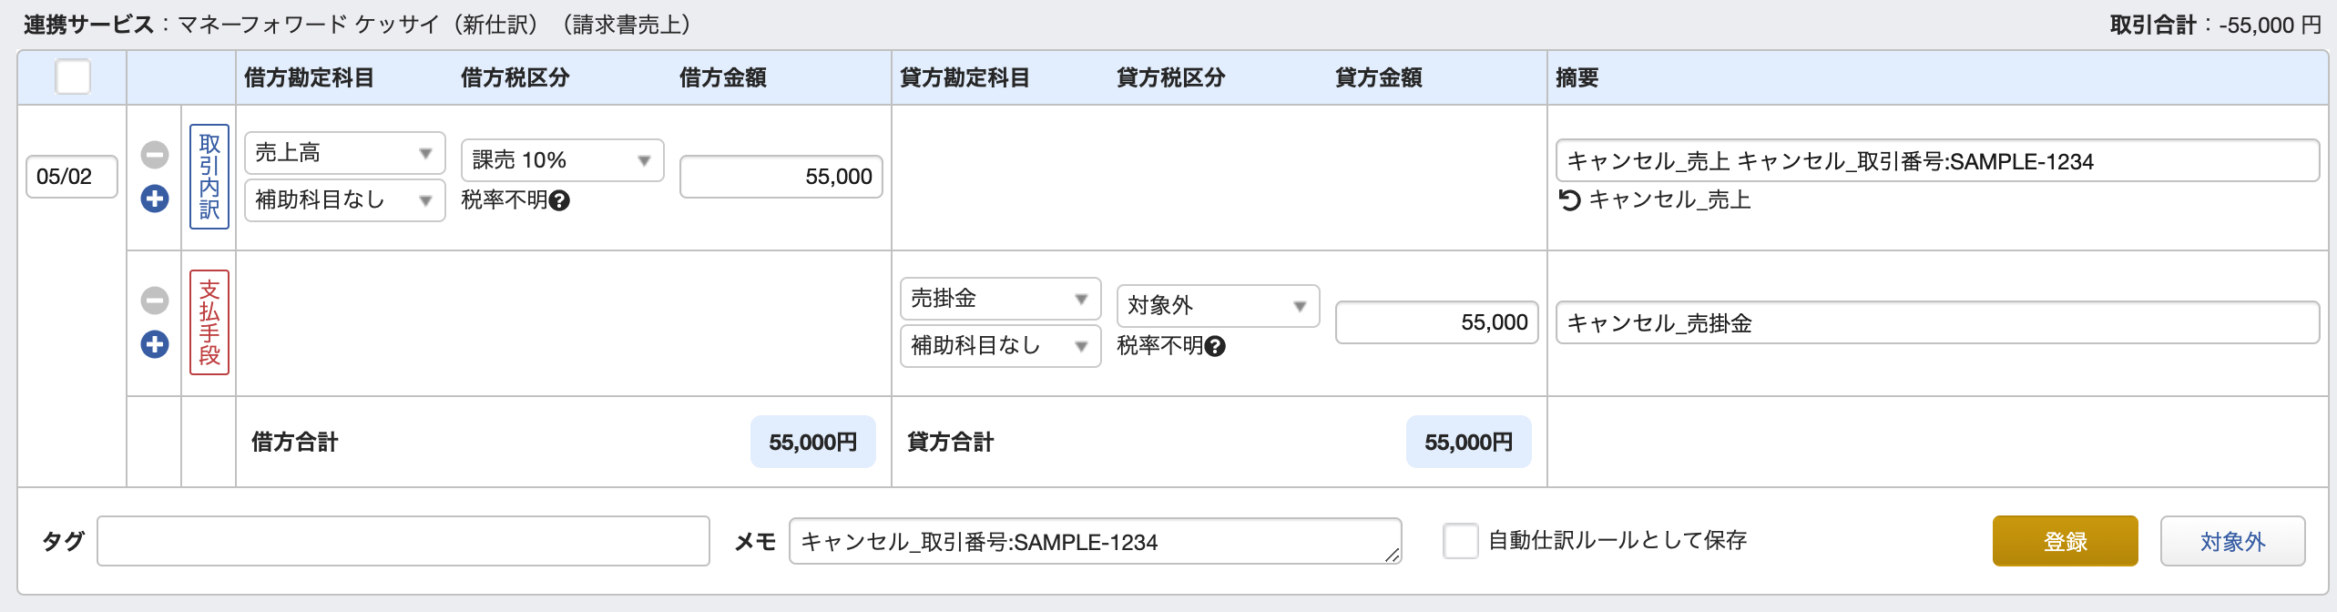Screen dimensions: 2337x612
Task: Click the minus icon in 支払手段 row
Action: [x=155, y=301]
